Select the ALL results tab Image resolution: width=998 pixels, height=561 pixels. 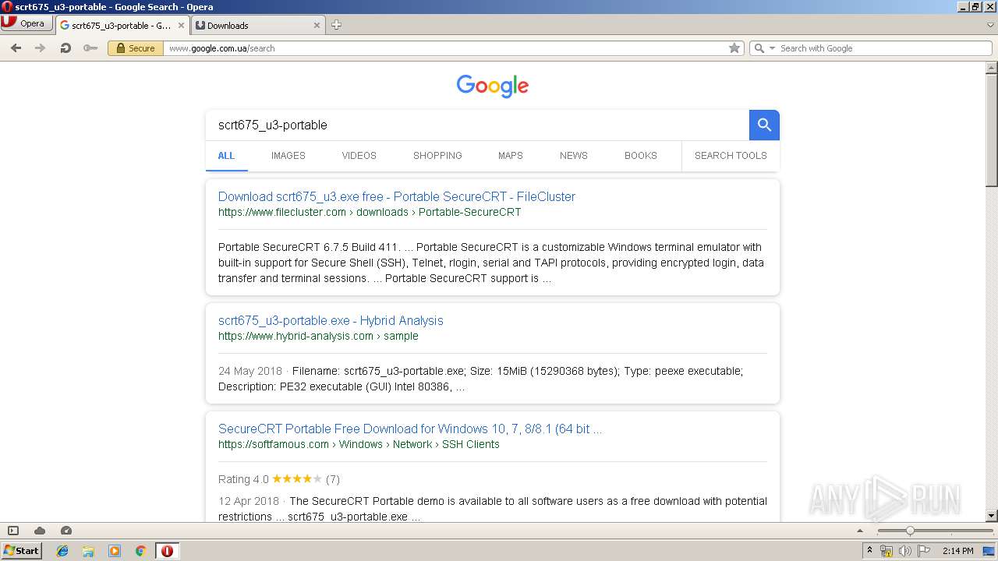click(226, 156)
